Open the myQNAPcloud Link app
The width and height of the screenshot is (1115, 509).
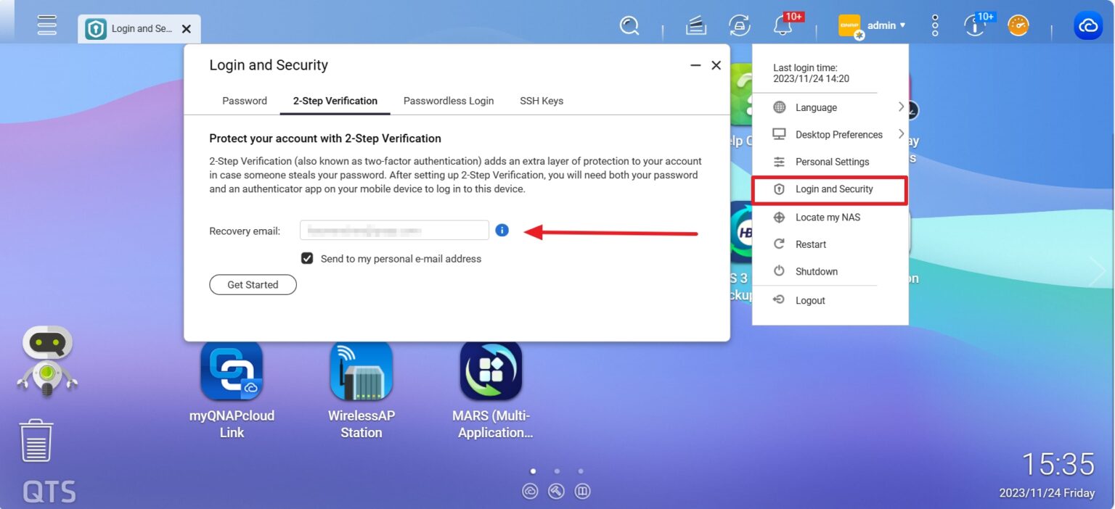pyautogui.click(x=232, y=371)
